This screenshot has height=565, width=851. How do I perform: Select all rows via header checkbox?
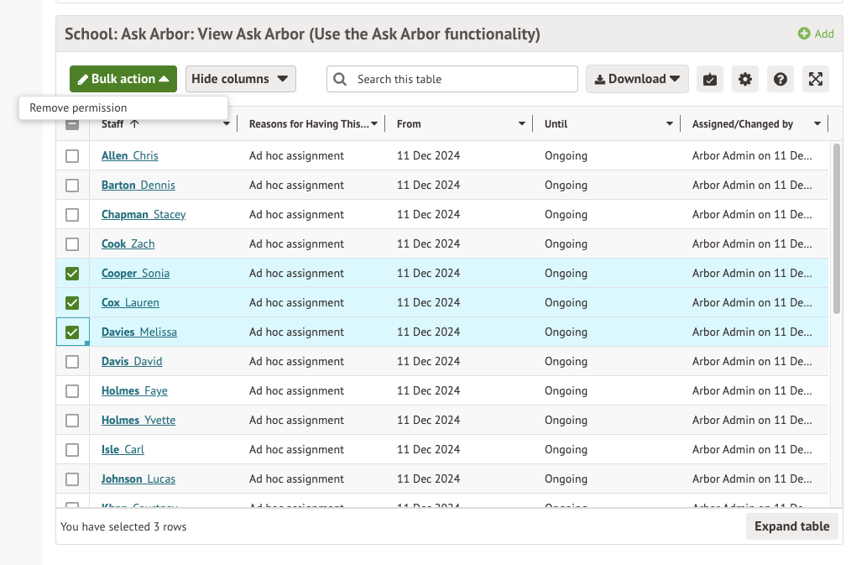(x=72, y=123)
